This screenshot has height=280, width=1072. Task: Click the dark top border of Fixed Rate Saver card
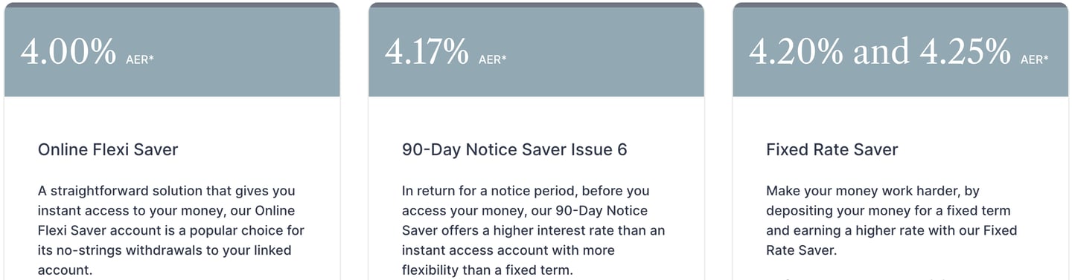point(901,4)
